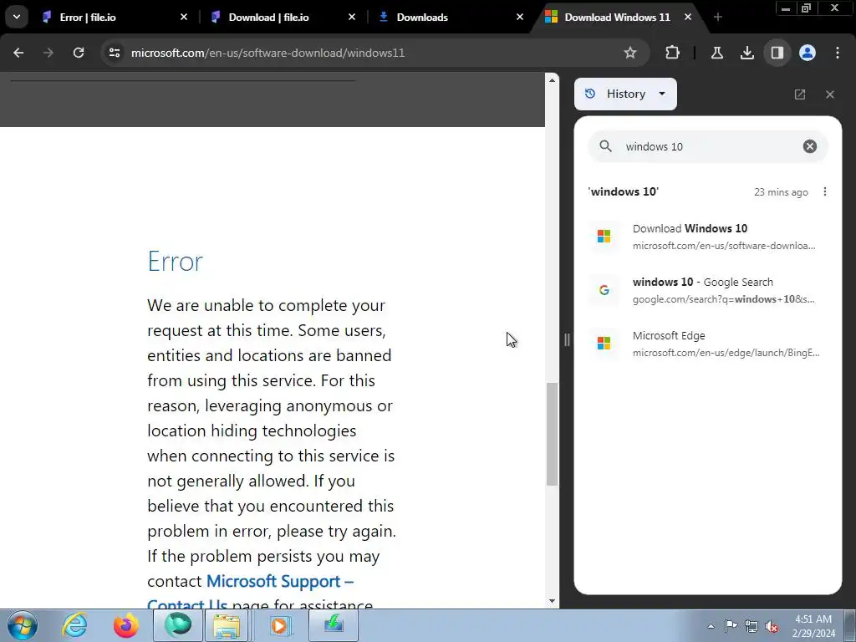Click the page scrollbar up arrow
The image size is (856, 642).
point(552,80)
